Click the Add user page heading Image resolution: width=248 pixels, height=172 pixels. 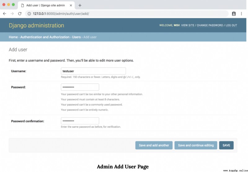click(18, 49)
